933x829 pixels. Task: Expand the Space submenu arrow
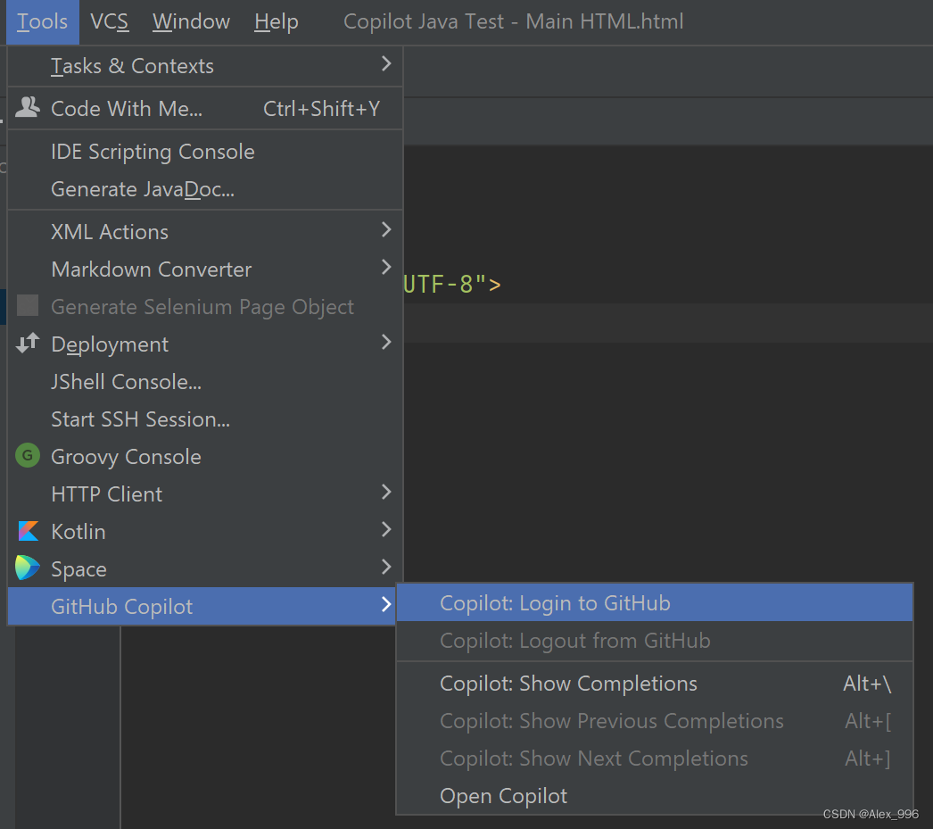386,568
